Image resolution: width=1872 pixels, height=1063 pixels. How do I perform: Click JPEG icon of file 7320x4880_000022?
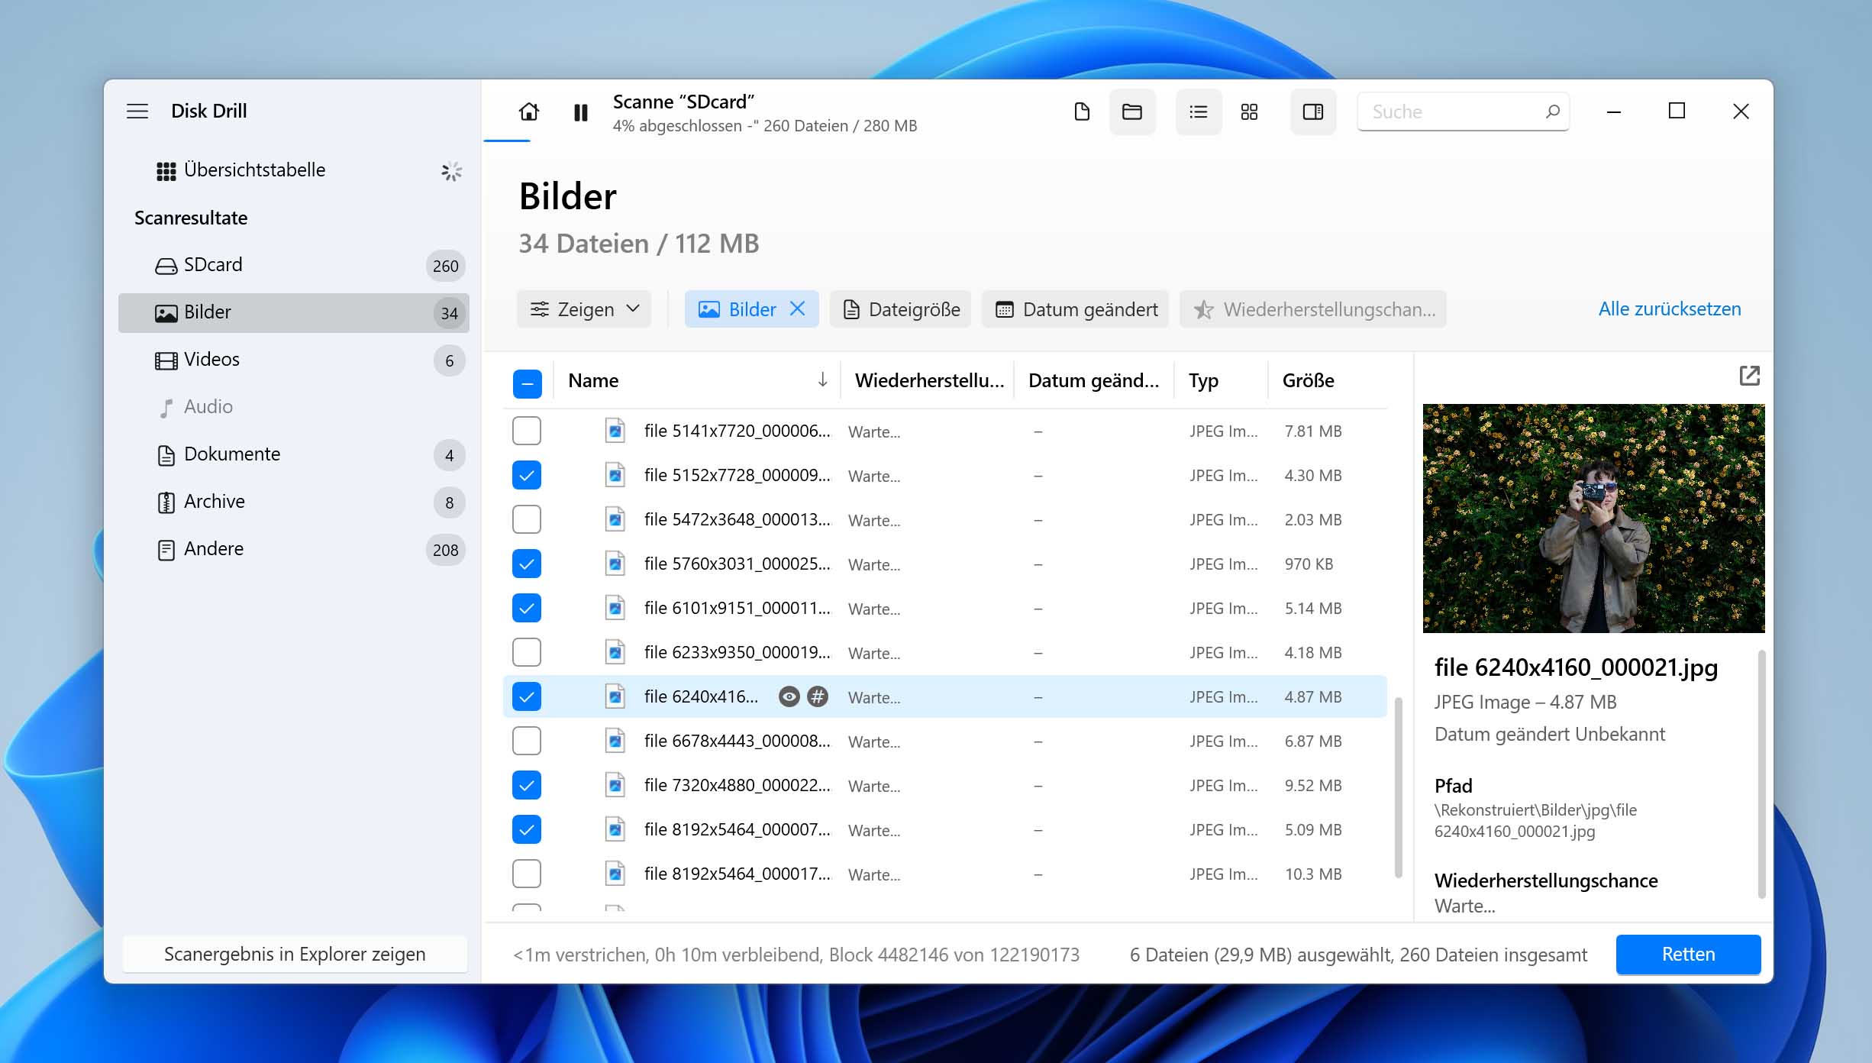[615, 785]
